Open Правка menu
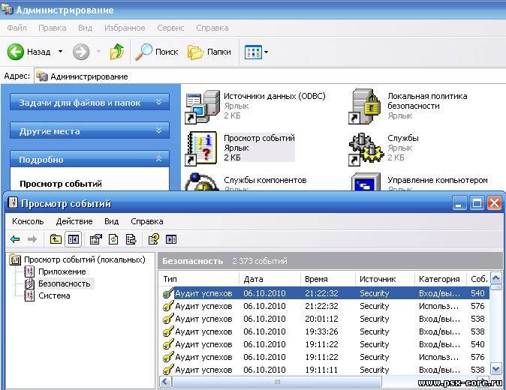506x390 pixels. (x=53, y=28)
